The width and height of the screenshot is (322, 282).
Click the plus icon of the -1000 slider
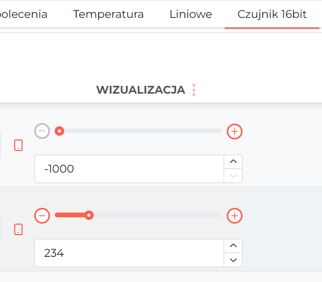(235, 132)
